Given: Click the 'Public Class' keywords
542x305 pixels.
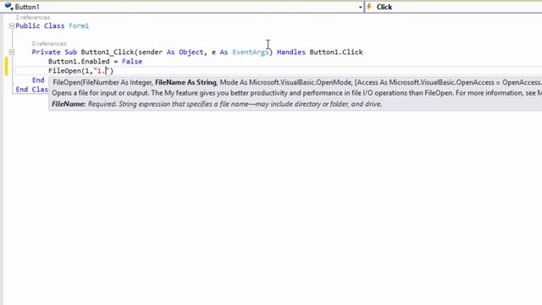Looking at the screenshot, I should (40, 26).
